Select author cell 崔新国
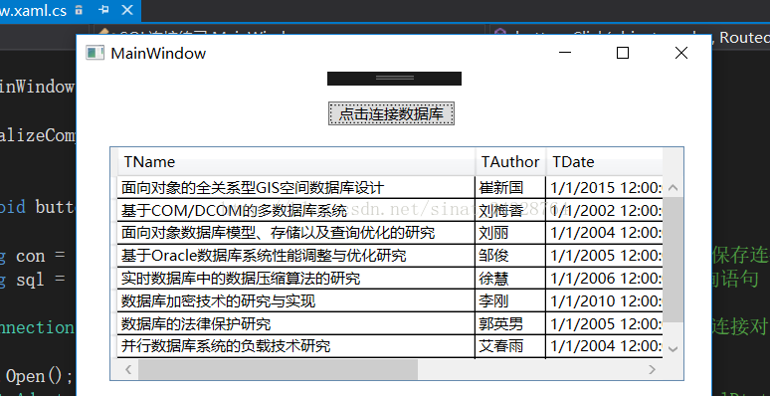This screenshot has width=770, height=396. coord(510,188)
